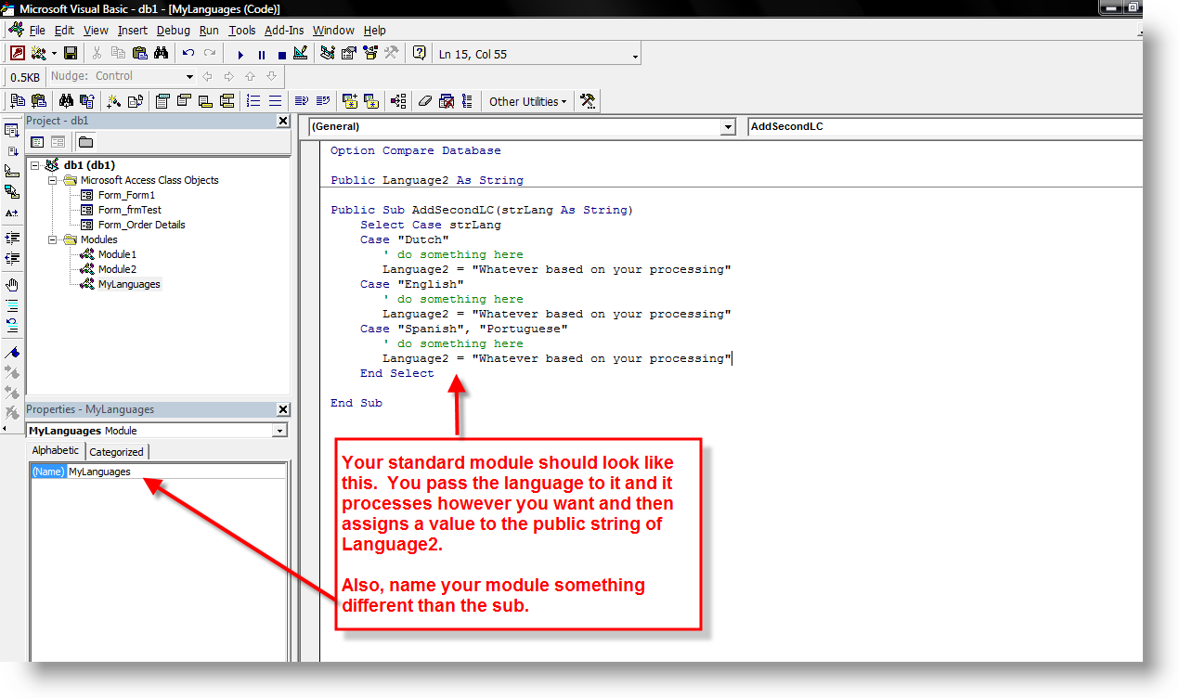Viewport: 1179px width, 698px height.
Task: Open the Other Utilities dropdown
Action: coord(528,101)
